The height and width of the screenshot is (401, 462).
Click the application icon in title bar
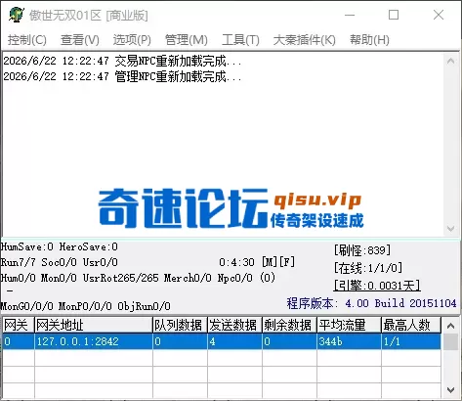(x=17, y=15)
